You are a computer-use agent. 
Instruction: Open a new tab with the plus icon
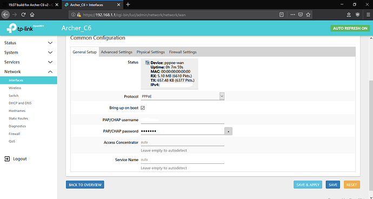coord(128,4)
